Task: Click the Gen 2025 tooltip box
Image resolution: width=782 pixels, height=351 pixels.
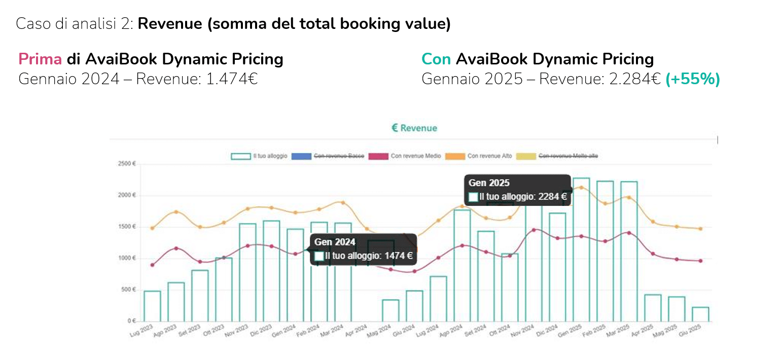Action: click(x=517, y=190)
